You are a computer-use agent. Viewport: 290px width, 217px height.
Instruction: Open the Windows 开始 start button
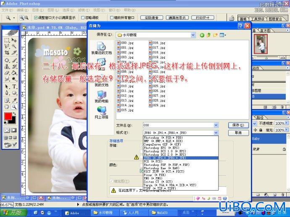tap(13, 212)
